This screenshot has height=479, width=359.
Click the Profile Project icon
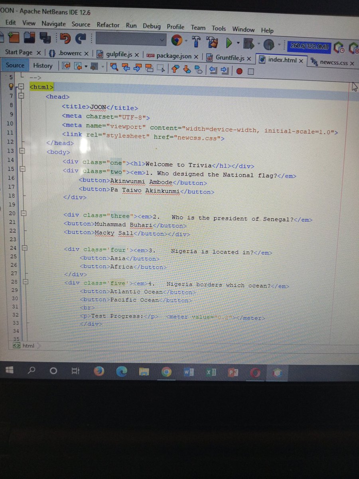pyautogui.click(x=269, y=45)
